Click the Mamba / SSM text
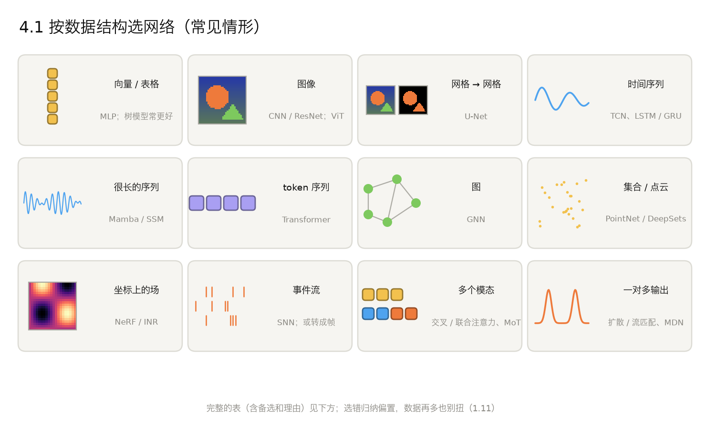This screenshot has width=706, height=429. click(x=136, y=219)
